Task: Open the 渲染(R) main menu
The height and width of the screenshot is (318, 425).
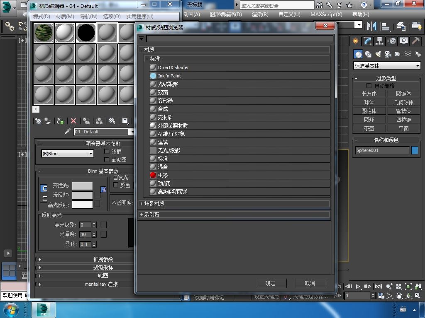Action: 260,14
